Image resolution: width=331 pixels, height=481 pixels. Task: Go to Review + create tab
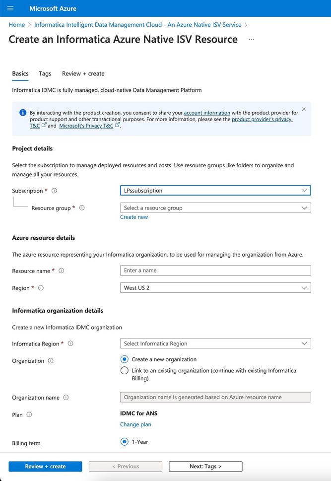pyautogui.click(x=83, y=73)
